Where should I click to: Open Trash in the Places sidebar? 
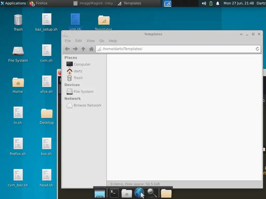click(x=75, y=78)
